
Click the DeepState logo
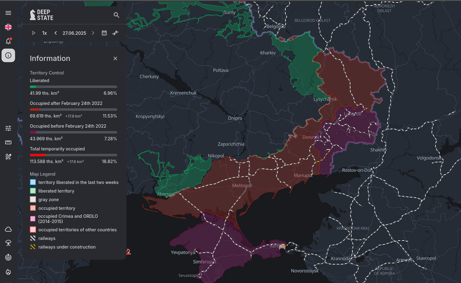click(x=42, y=15)
